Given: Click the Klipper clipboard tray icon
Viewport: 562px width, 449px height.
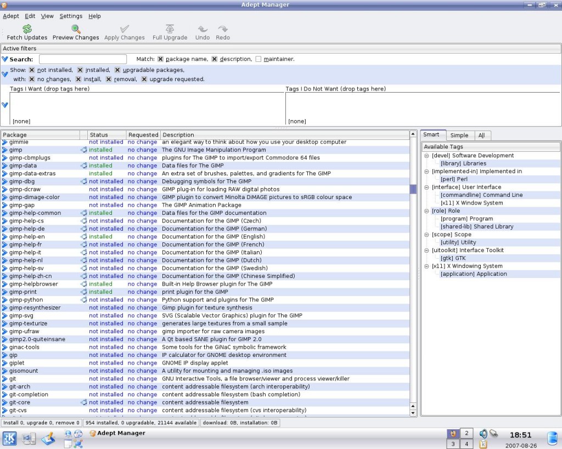Looking at the screenshot, I should 483,444.
